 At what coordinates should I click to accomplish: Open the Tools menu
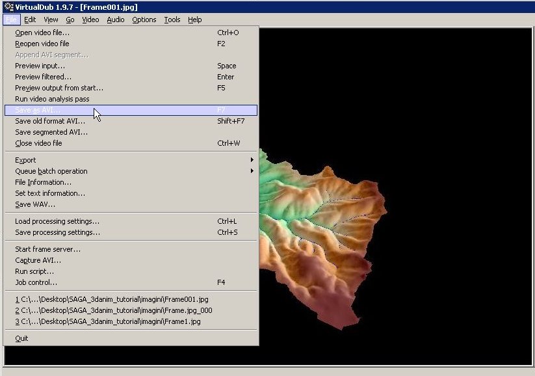click(172, 20)
